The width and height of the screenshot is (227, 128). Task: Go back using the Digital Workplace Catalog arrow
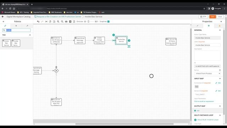[3, 17]
